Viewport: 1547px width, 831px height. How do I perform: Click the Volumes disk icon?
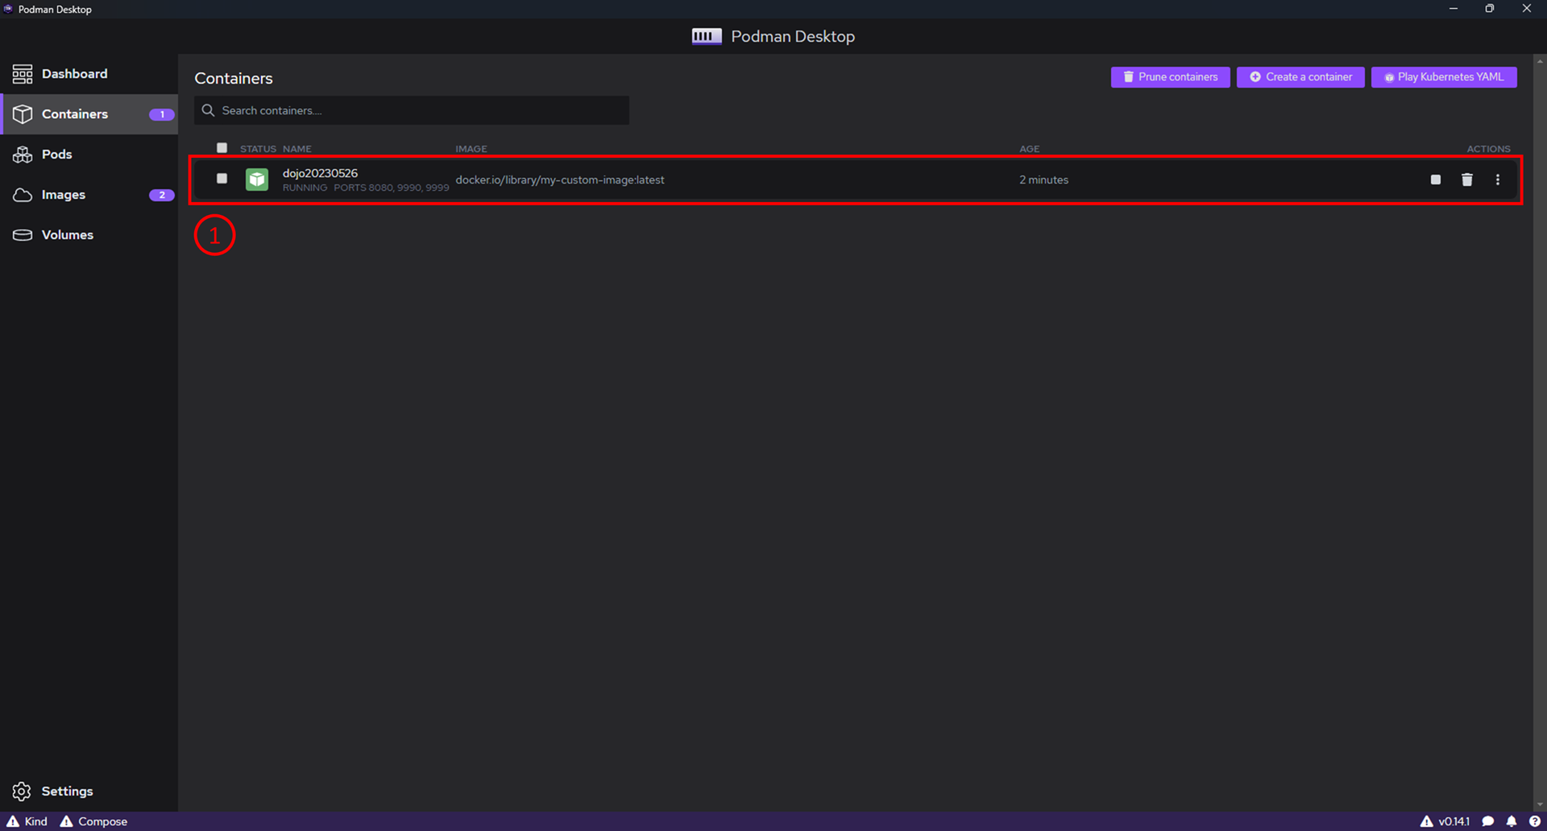tap(23, 235)
